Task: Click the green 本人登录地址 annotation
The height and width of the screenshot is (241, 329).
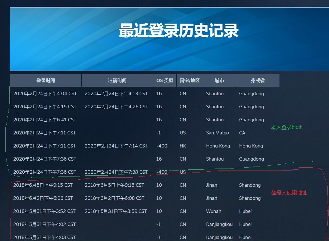Action: (287, 127)
